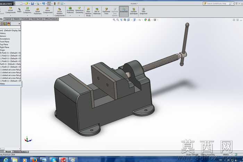The image size is (243, 162).
Task: Select Origin in the feature tree
Action: coord(2,50)
